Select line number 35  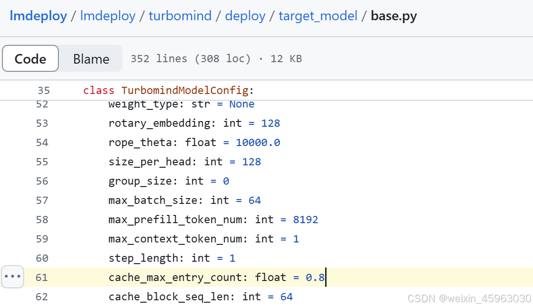pos(43,91)
